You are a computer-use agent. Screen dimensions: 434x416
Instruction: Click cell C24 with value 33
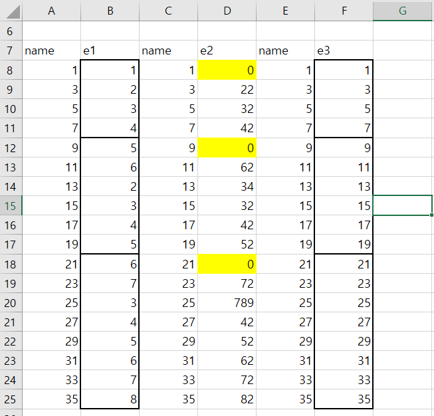point(168,379)
